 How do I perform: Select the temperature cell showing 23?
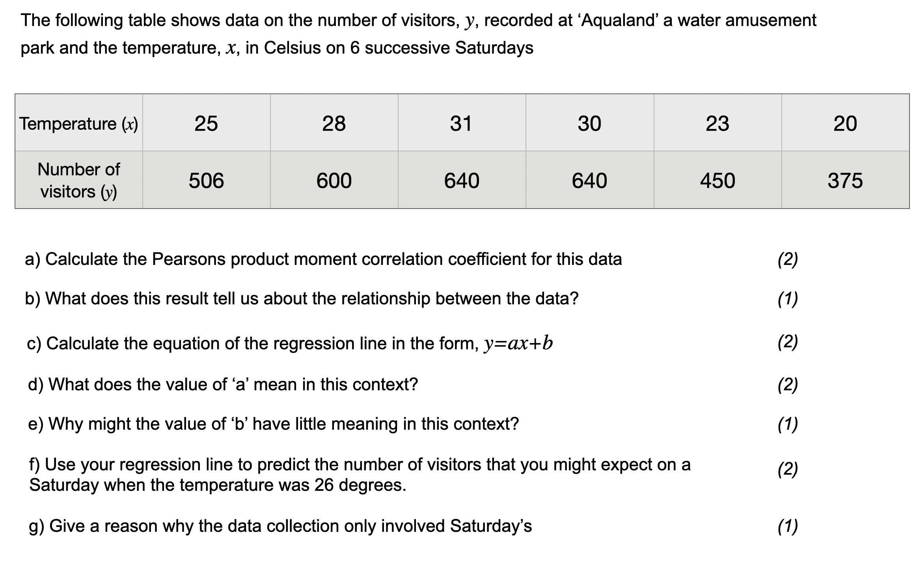point(718,124)
